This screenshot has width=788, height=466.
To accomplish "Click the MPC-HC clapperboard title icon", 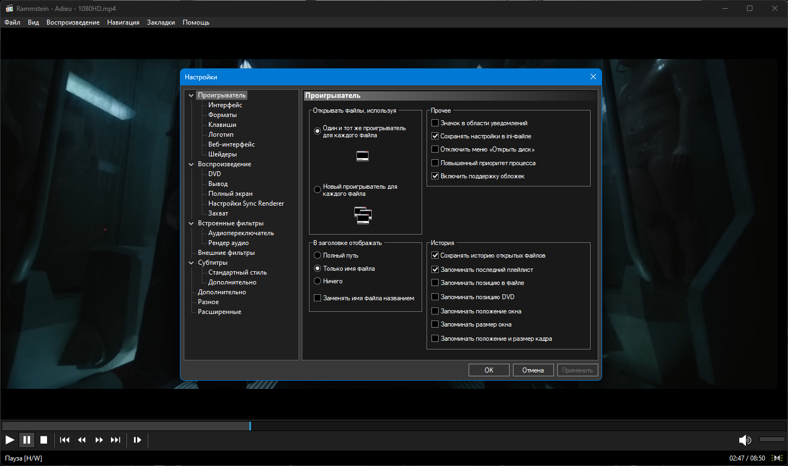I will click(x=9, y=8).
